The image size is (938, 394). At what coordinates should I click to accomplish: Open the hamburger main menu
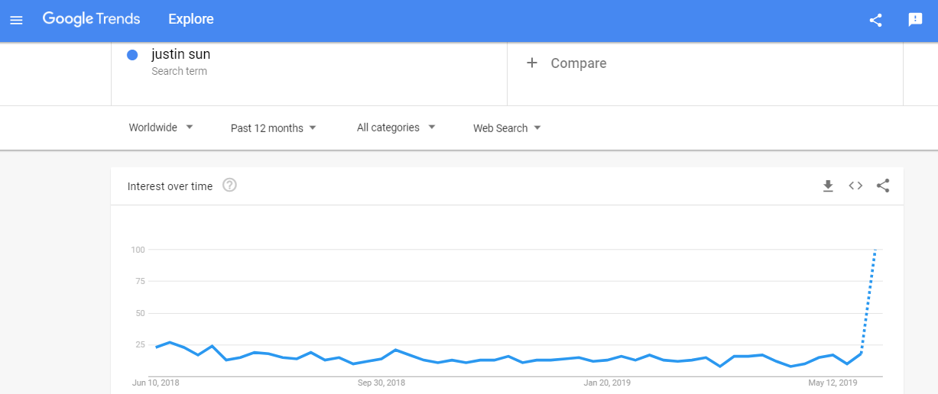[x=16, y=20]
